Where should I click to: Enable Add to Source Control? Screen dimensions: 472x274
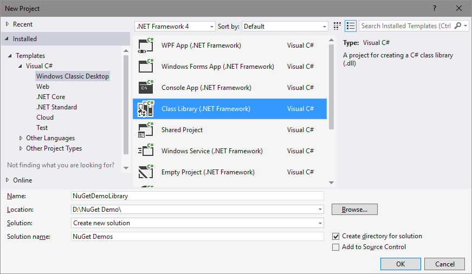335,247
